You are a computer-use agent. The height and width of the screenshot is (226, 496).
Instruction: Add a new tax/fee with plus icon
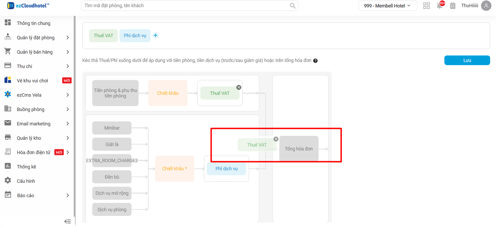pos(155,35)
